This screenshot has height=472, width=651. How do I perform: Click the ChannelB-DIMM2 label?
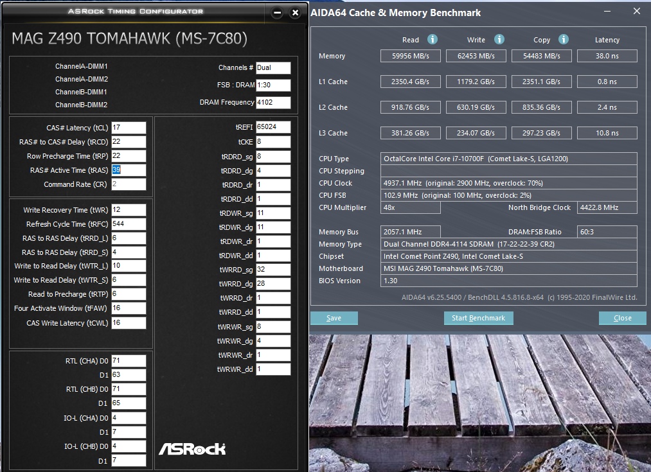pyautogui.click(x=82, y=105)
